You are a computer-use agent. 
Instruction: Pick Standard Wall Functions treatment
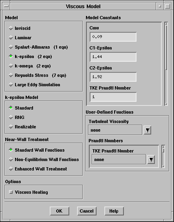[37, 150]
